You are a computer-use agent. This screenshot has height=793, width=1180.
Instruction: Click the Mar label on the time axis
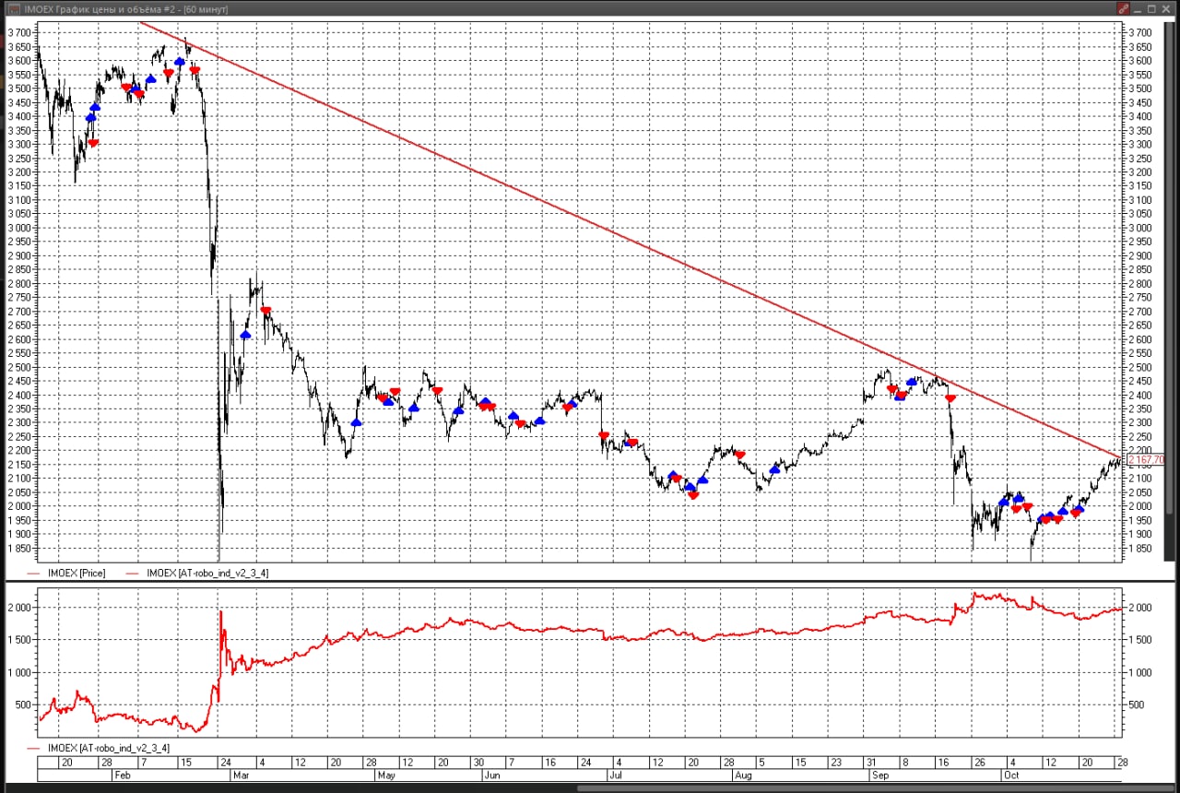tap(242, 775)
